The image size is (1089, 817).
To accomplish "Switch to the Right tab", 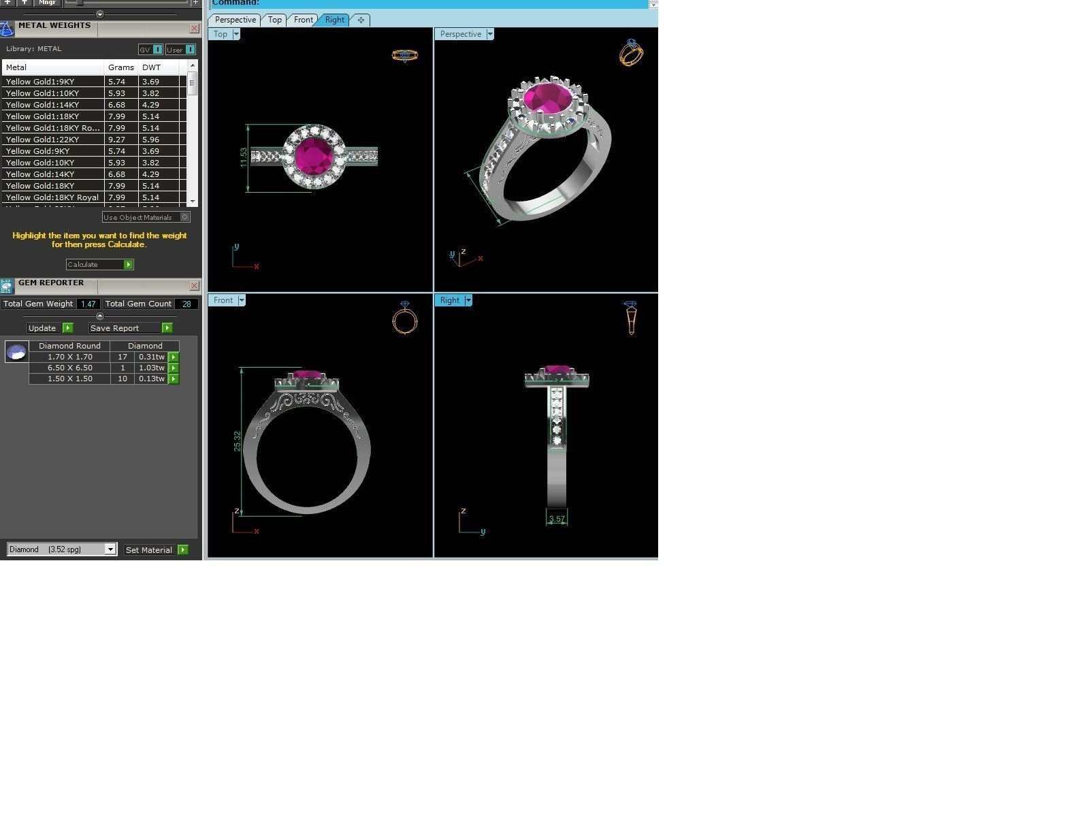I will click(x=335, y=20).
